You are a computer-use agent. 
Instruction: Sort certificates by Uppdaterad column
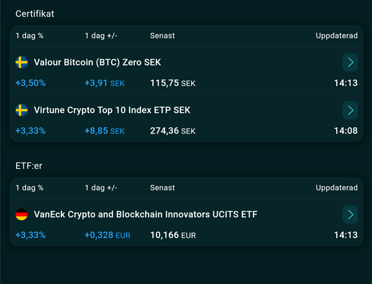(337, 36)
